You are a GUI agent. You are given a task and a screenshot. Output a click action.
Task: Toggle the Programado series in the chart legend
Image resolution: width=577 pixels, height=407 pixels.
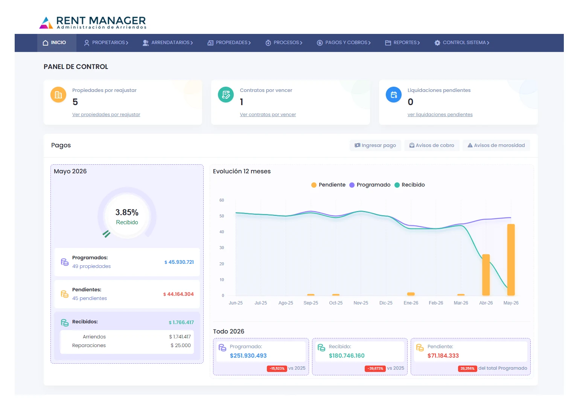coord(370,185)
